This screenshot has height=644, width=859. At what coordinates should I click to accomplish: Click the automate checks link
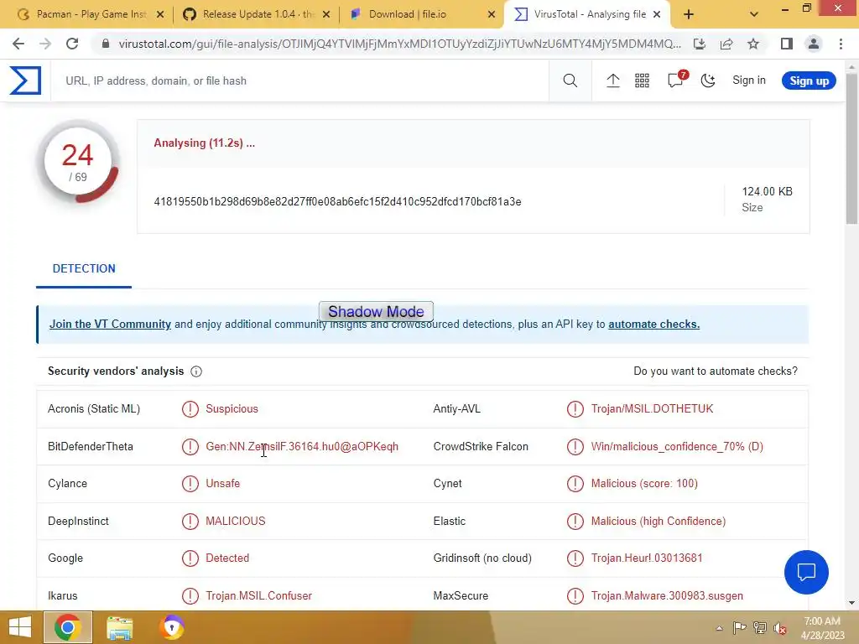point(653,325)
